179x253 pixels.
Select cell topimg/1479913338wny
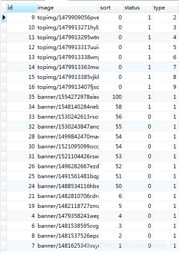click(x=68, y=57)
